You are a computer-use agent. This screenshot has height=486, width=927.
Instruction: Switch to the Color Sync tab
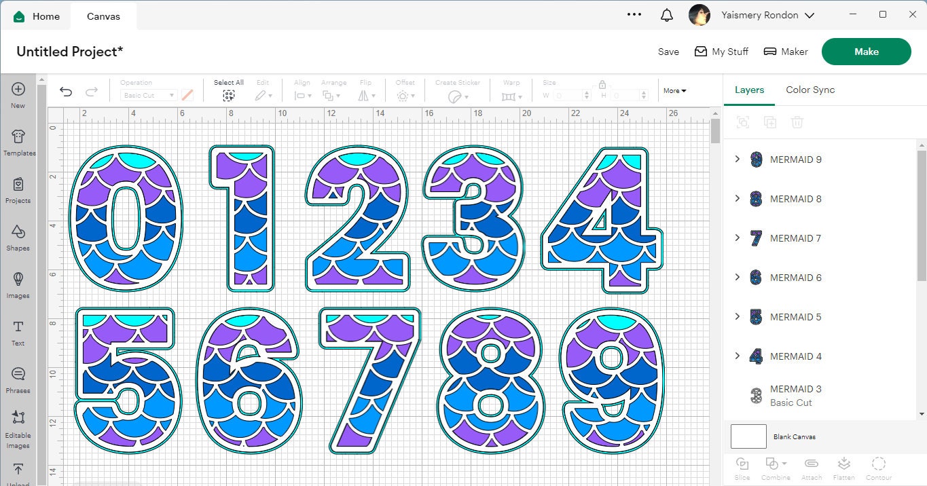(810, 90)
